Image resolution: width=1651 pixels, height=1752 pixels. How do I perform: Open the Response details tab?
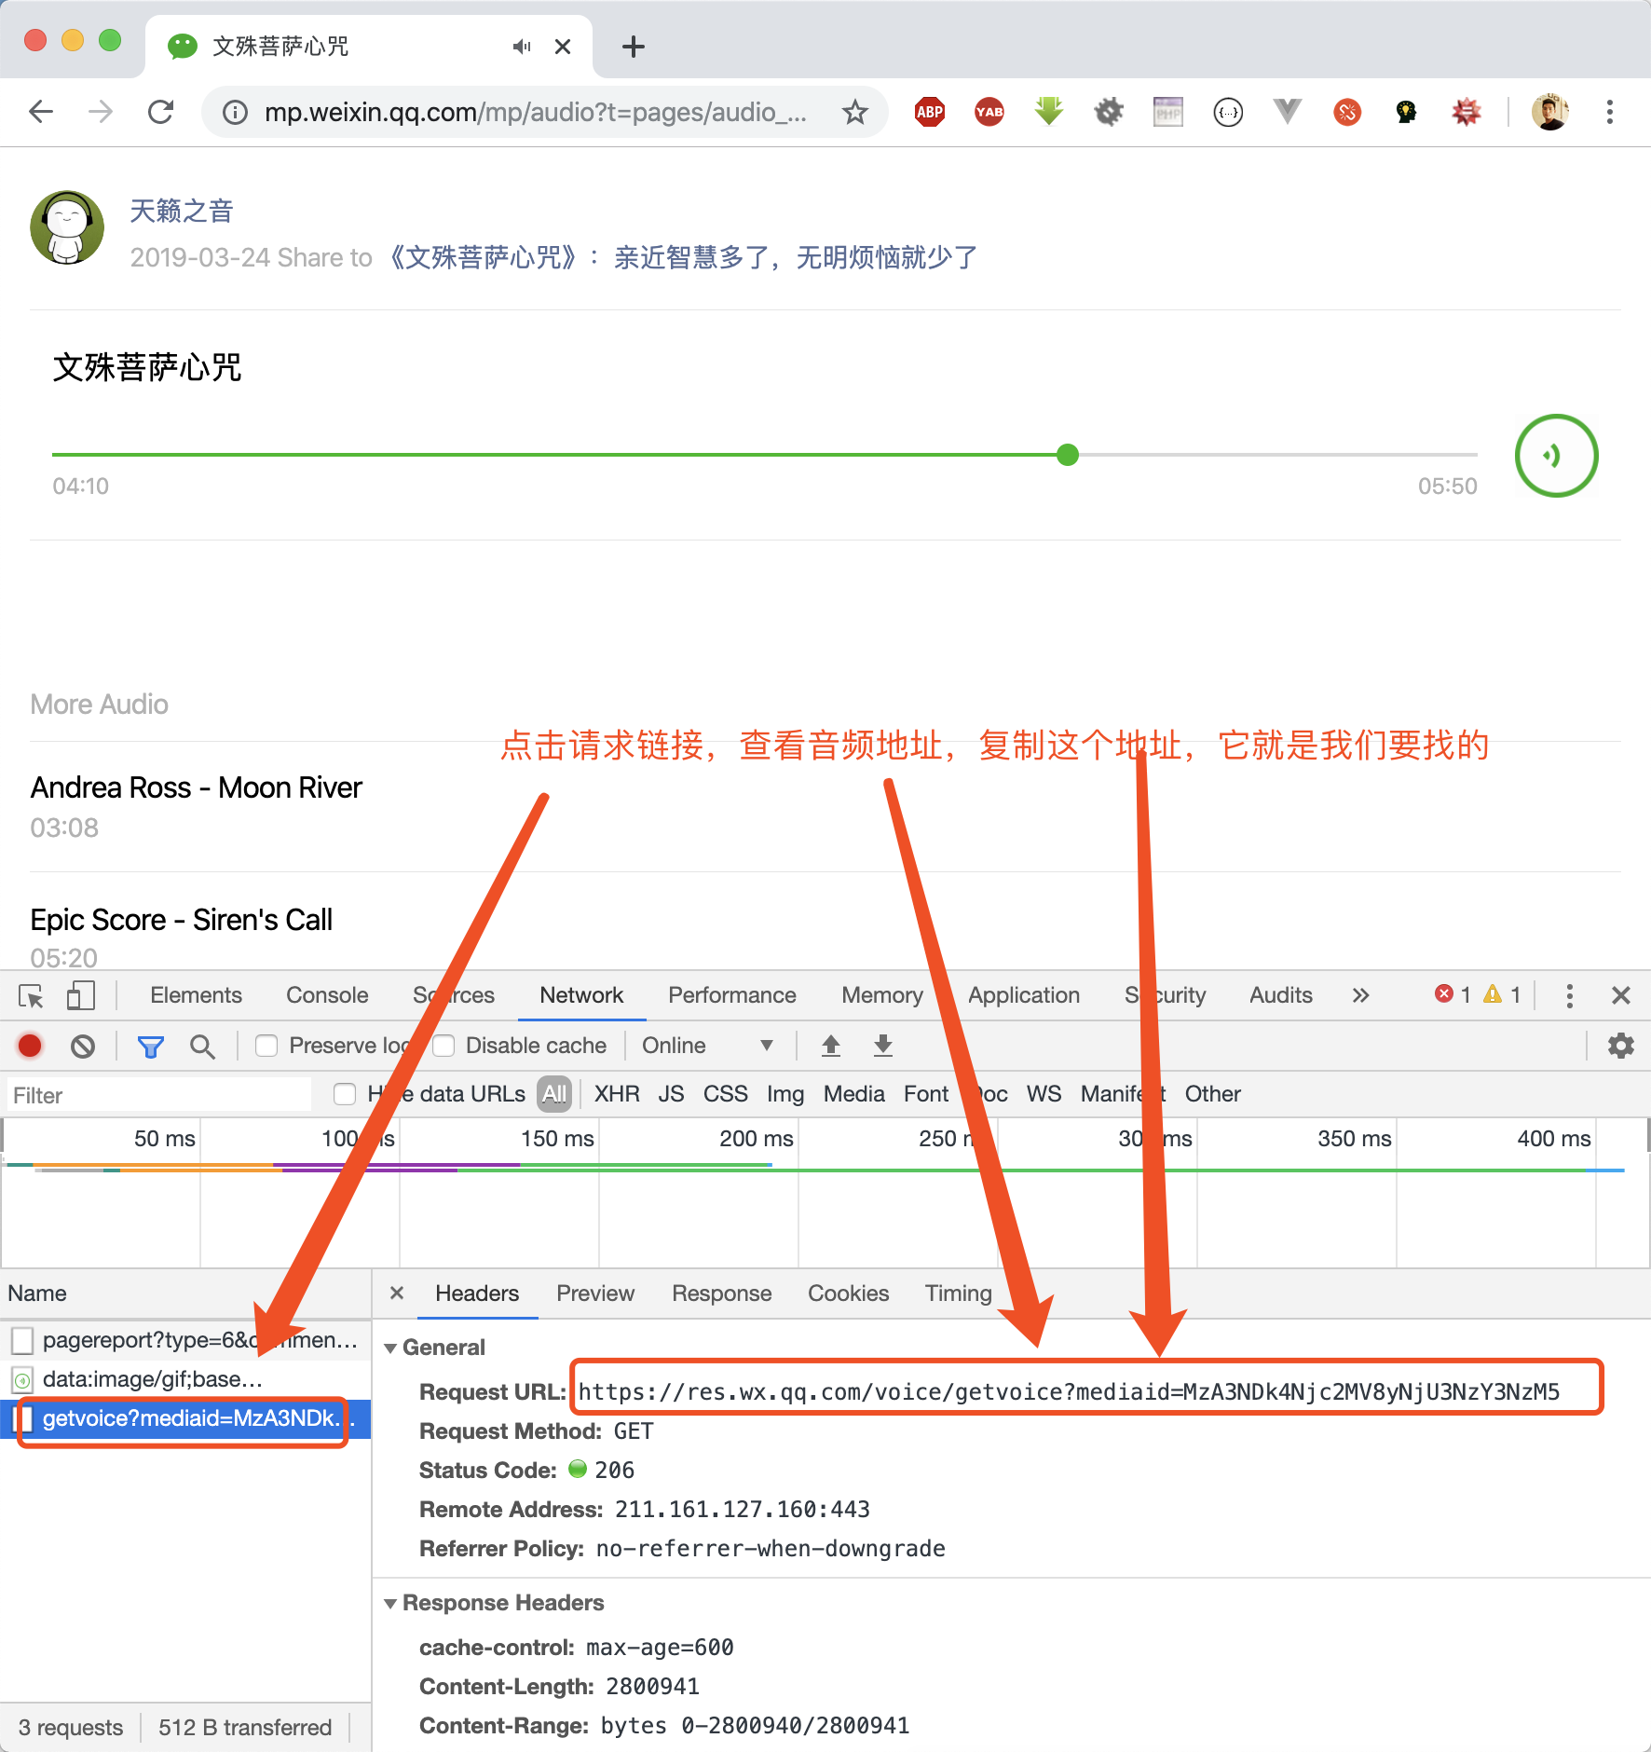point(721,1293)
